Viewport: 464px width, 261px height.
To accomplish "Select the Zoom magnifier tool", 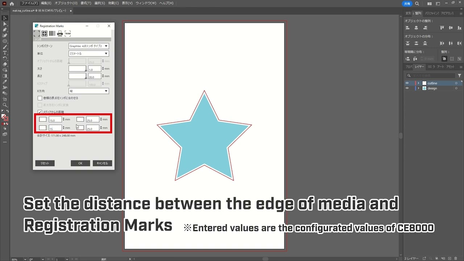I will click(5, 105).
